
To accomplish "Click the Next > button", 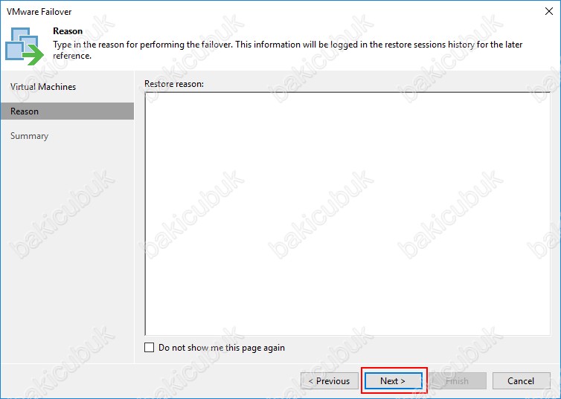I will pyautogui.click(x=393, y=380).
